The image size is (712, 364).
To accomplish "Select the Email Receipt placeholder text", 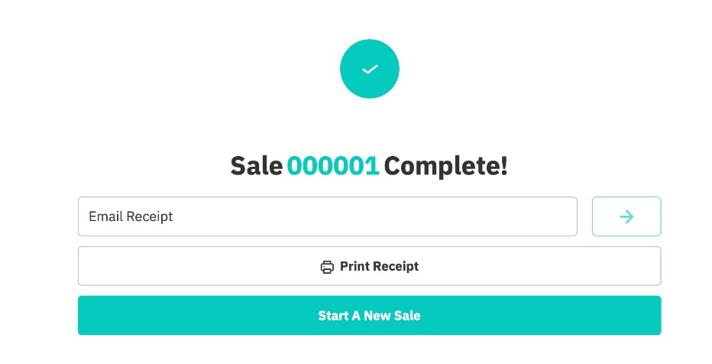I will click(131, 216).
